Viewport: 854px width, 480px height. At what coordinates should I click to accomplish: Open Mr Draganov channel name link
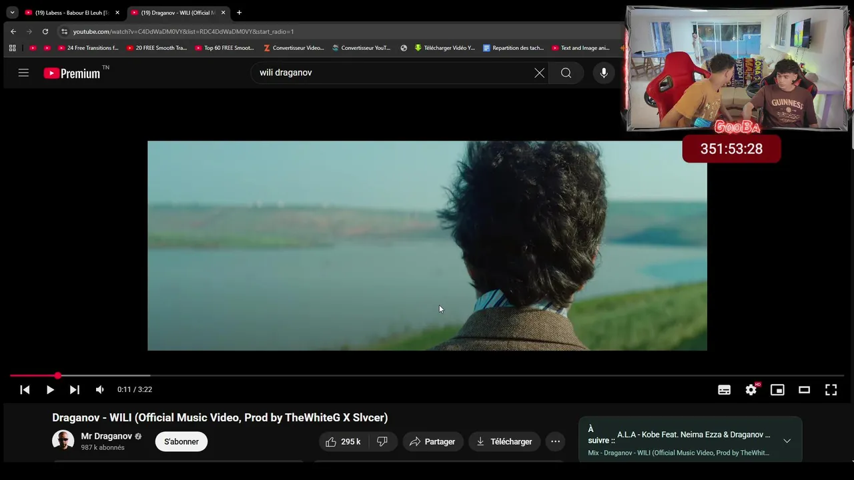(x=107, y=436)
